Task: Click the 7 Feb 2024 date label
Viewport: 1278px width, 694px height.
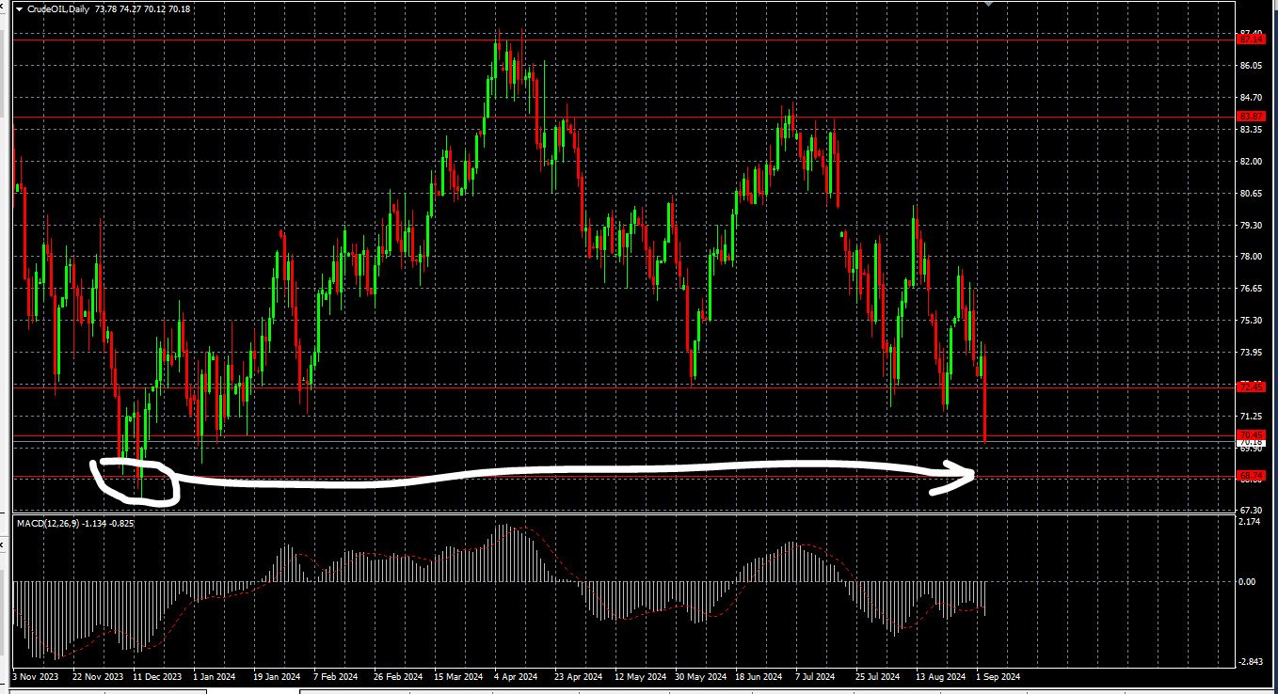Action: [x=336, y=676]
